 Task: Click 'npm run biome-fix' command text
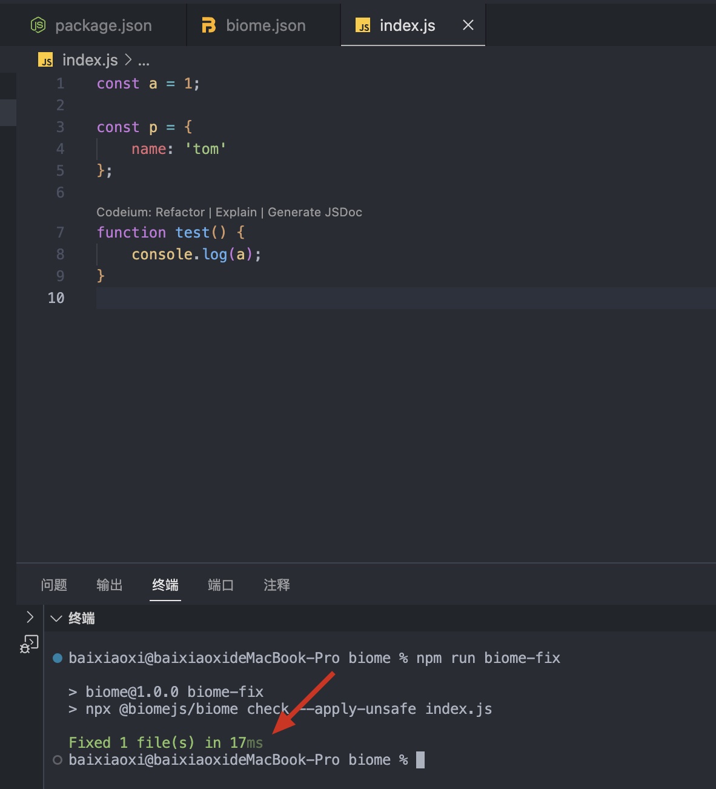[488, 658]
